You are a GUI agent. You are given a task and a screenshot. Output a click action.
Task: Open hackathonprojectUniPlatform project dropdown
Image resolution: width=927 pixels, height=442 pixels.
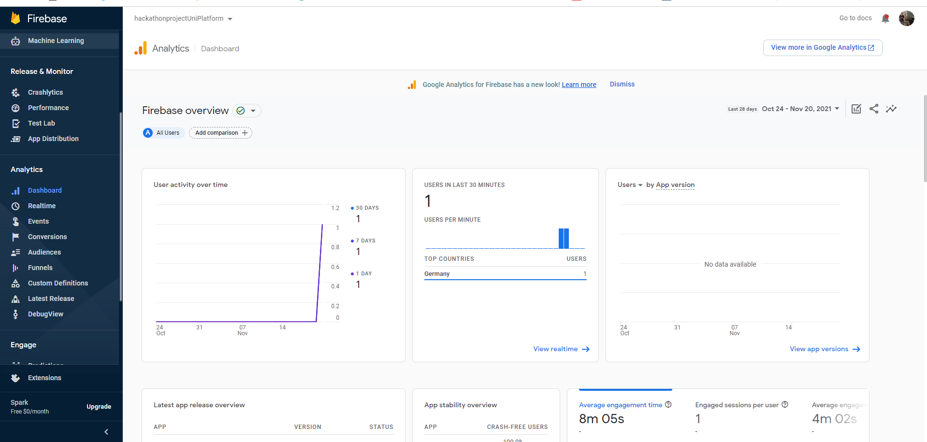click(x=184, y=18)
